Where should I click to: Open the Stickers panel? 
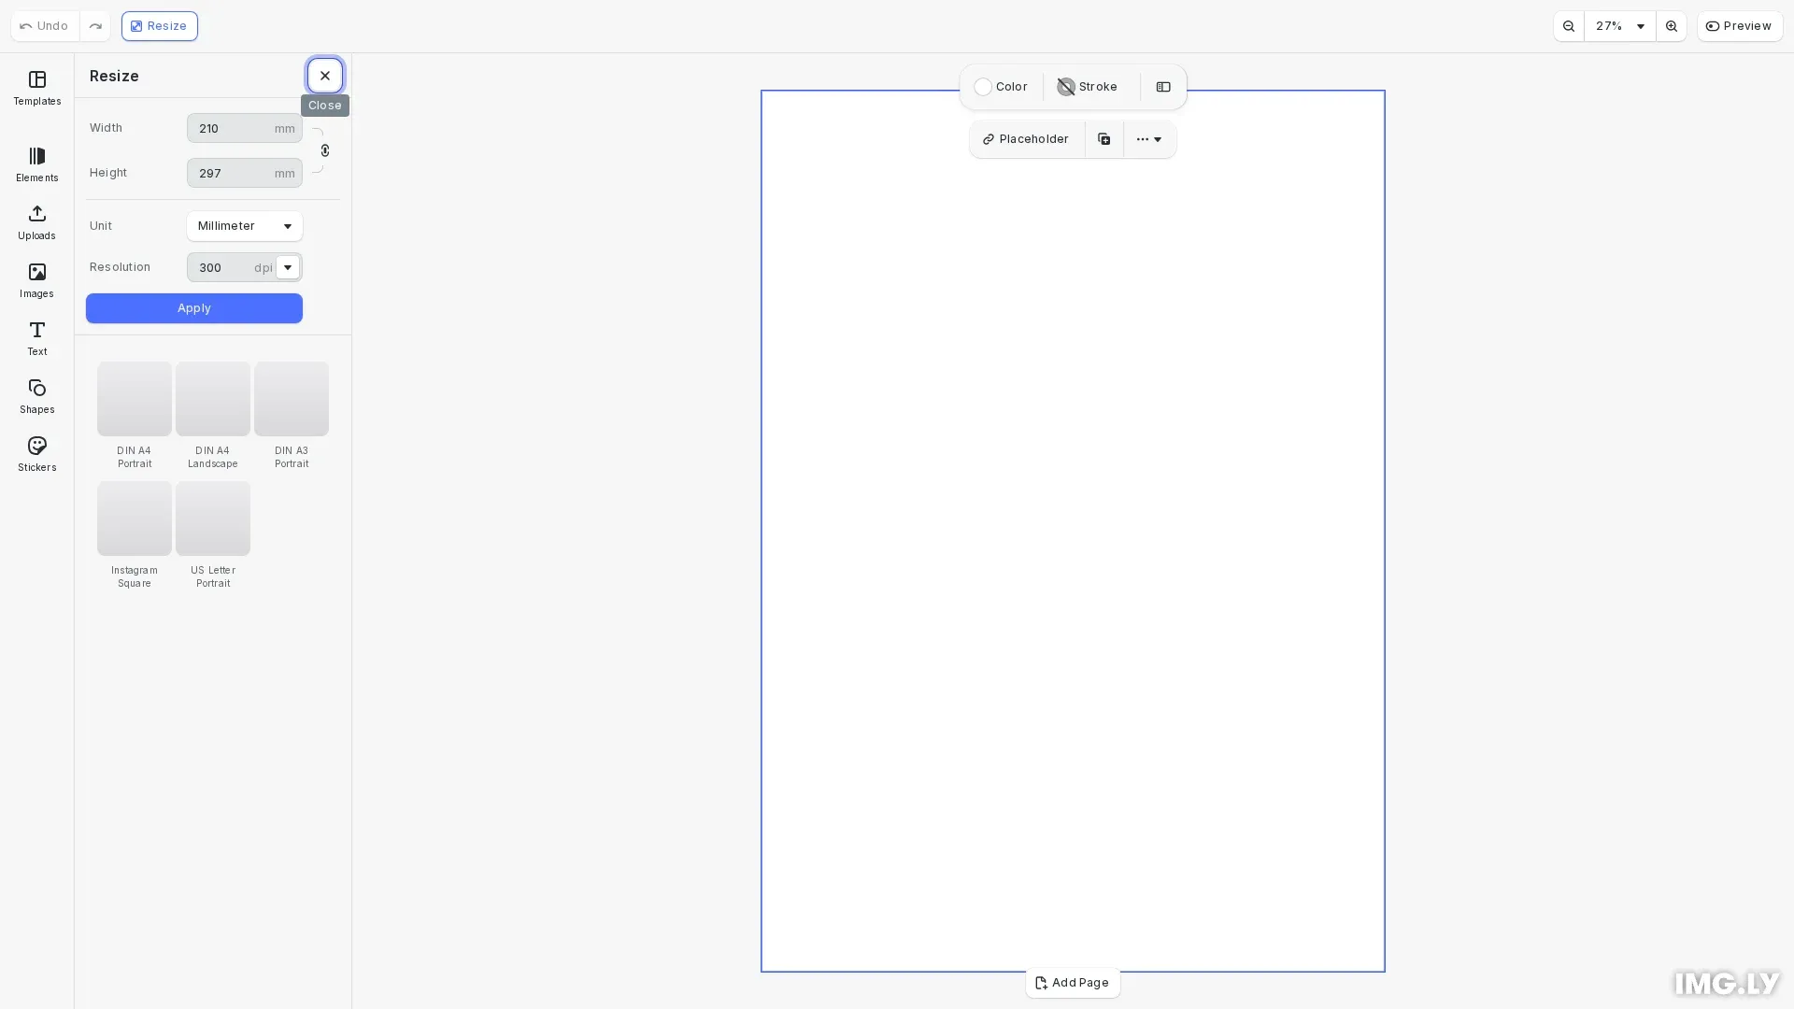(x=36, y=454)
